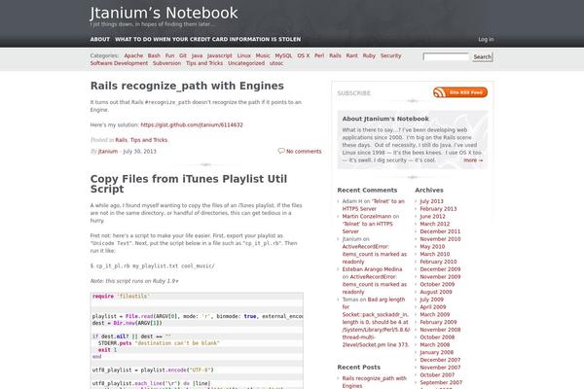Open June 2012 archive
584x389 pixels.
coord(433,216)
